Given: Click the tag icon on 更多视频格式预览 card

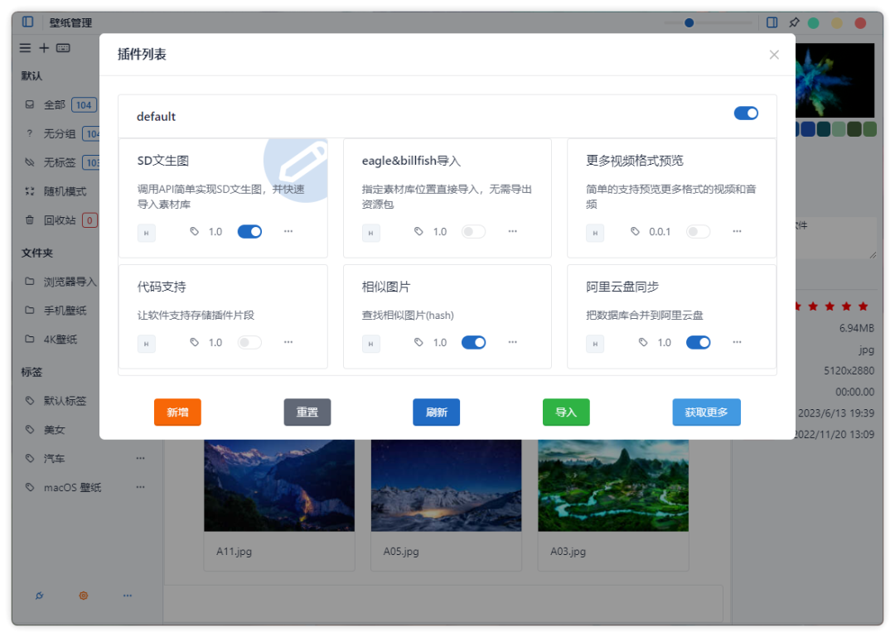Looking at the screenshot, I should pos(636,231).
